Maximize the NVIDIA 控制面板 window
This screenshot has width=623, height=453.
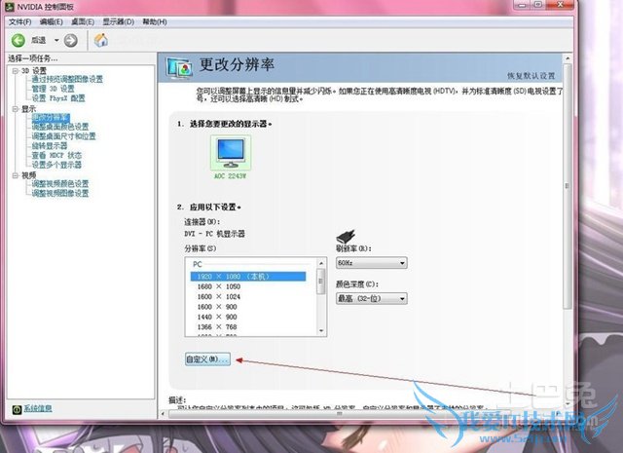pos(538,5)
